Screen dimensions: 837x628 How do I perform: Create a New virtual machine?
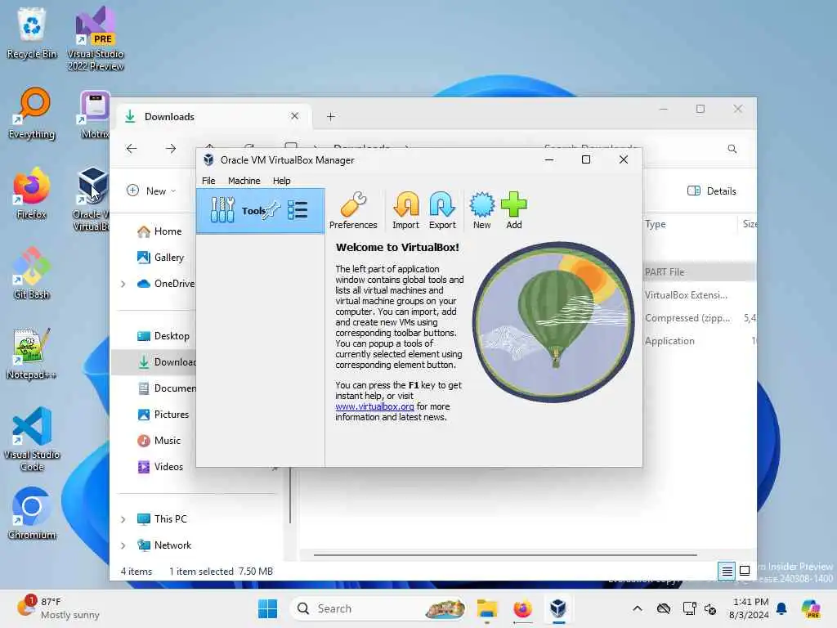click(482, 211)
